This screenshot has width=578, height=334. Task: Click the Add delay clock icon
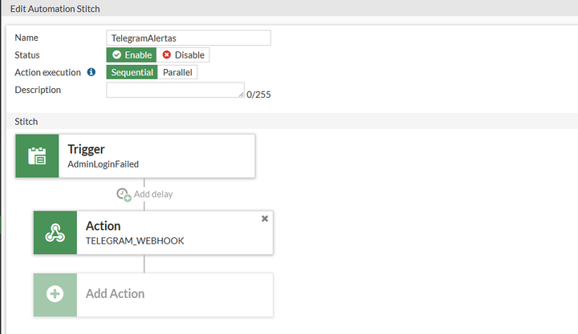(124, 195)
